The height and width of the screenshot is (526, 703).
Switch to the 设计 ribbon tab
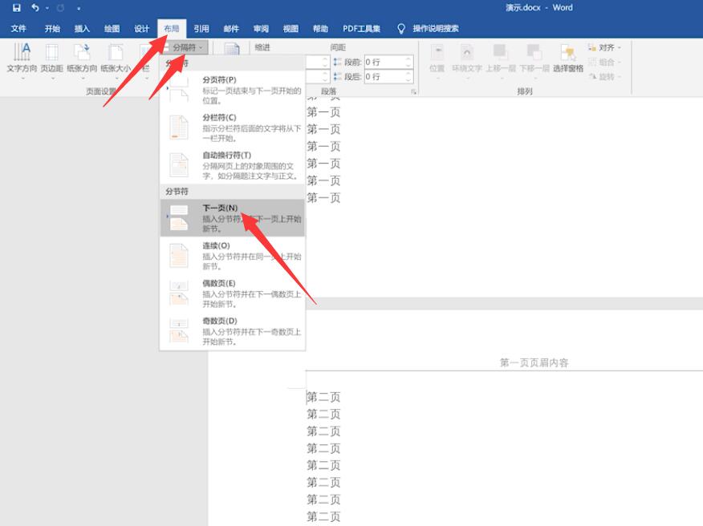point(142,29)
